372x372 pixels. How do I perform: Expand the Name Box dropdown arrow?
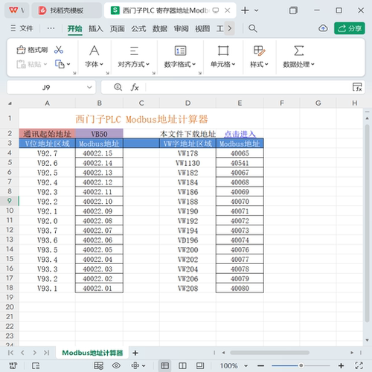pos(89,87)
